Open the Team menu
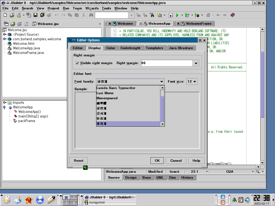Image resolution: width=275 pixels, height=206 pixels. tap(77, 8)
